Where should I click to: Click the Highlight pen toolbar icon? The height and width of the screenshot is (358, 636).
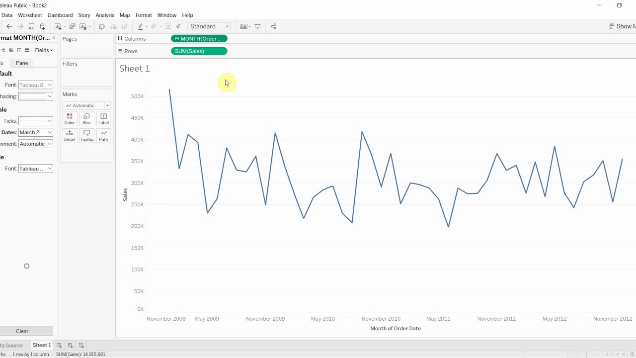pyautogui.click(x=141, y=26)
